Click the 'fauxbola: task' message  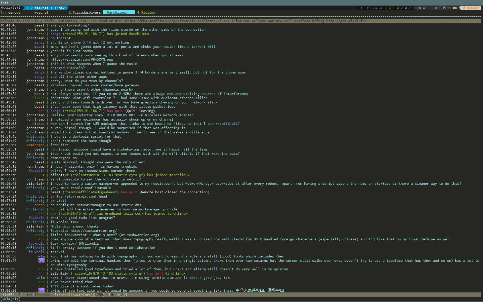(x=65, y=222)
